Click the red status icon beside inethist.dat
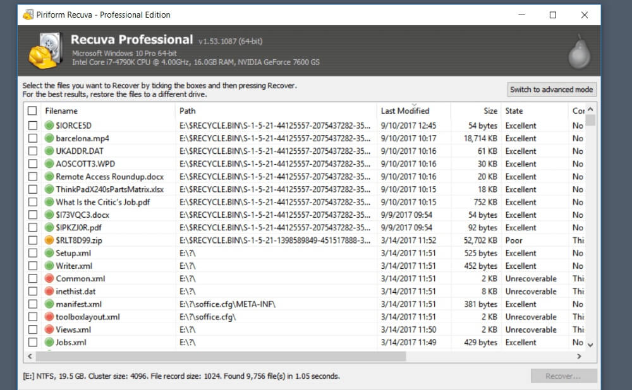This screenshot has width=632, height=390. [49, 292]
